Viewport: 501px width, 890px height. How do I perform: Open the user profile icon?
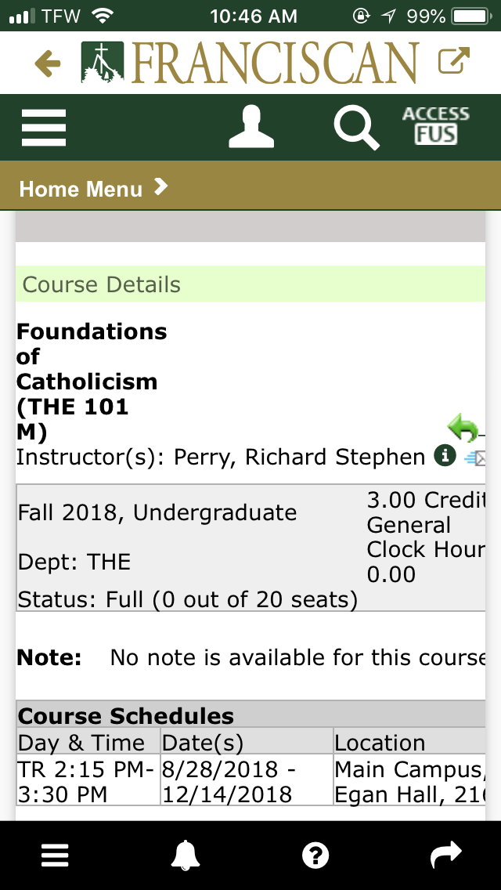click(x=251, y=128)
